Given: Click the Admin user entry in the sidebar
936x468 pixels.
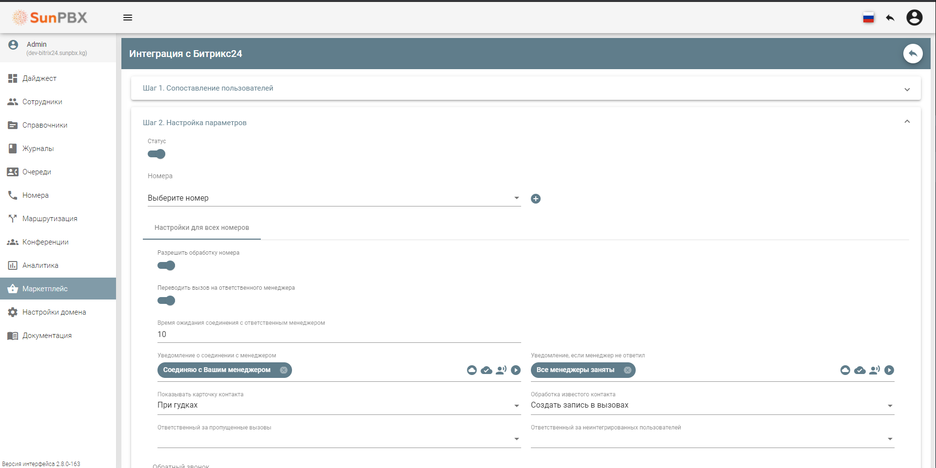Looking at the screenshot, I should coord(58,48).
